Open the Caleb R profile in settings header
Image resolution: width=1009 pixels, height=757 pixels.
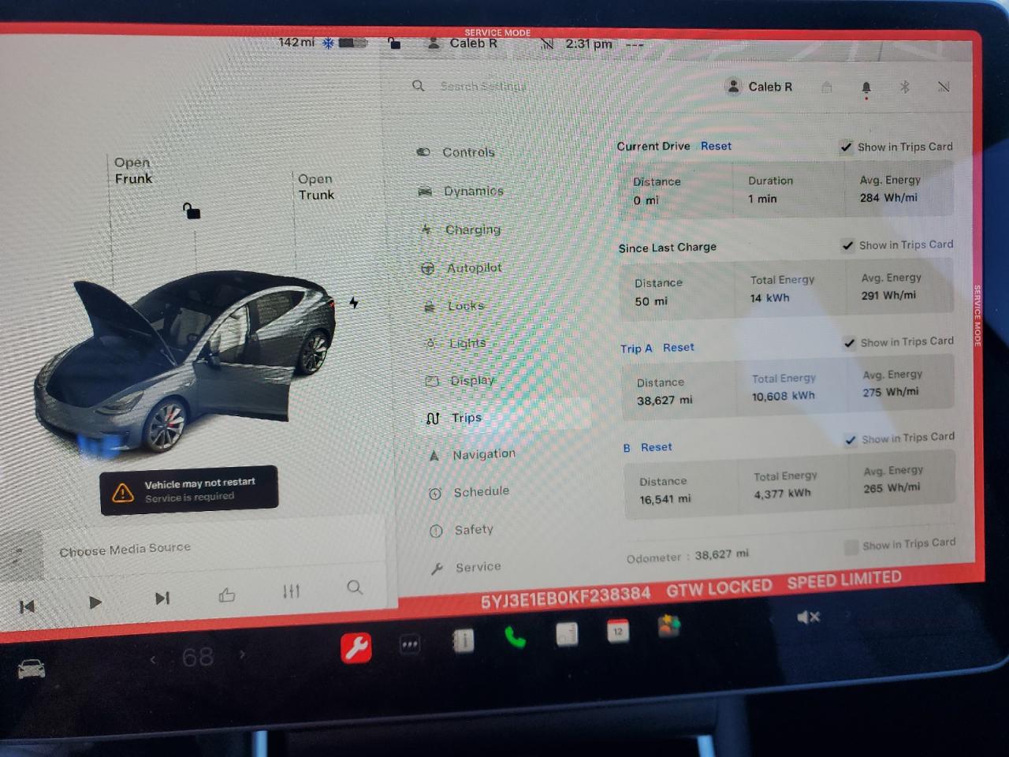[758, 87]
